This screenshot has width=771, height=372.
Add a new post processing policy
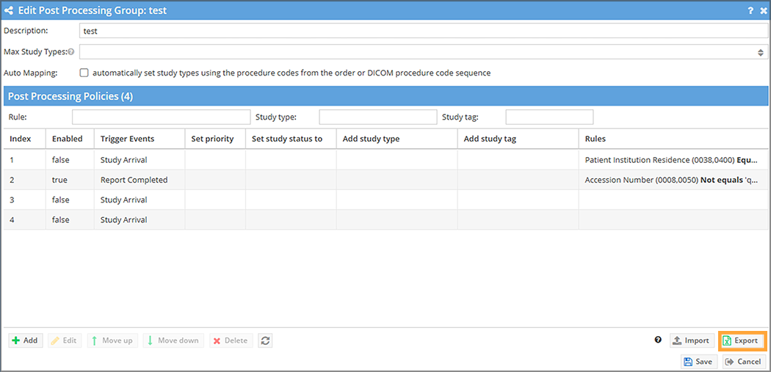point(25,340)
